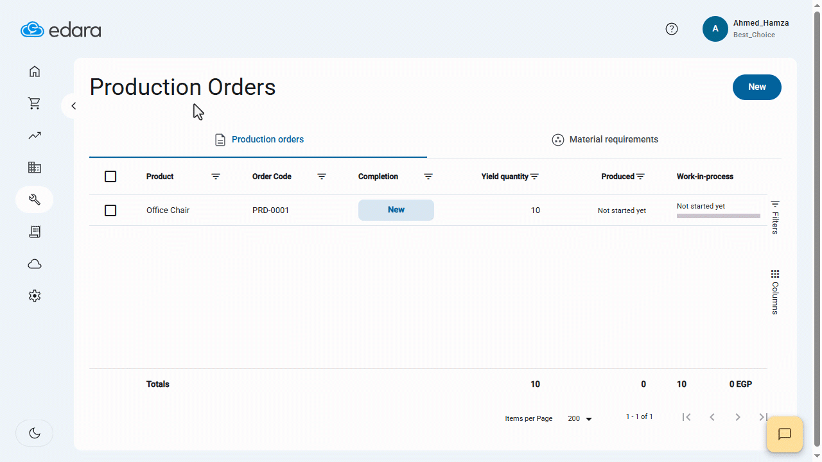The image size is (822, 462).
Task: Sort by Yield quantity column header
Action: 505,176
